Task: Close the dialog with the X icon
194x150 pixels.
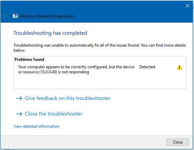Action: click(188, 6)
